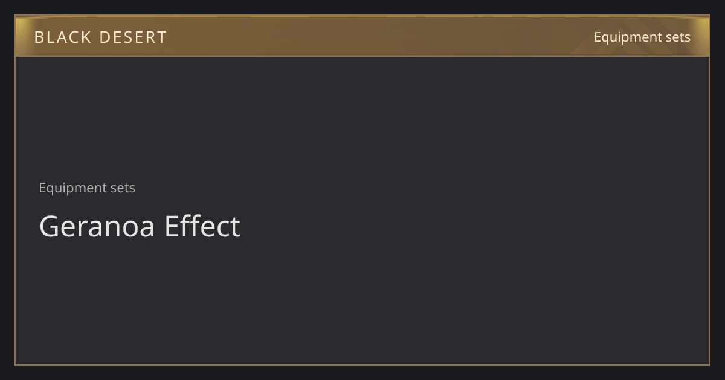The width and height of the screenshot is (725, 380).
Task: Click the glowing left edge of the header
Action: 22,36
